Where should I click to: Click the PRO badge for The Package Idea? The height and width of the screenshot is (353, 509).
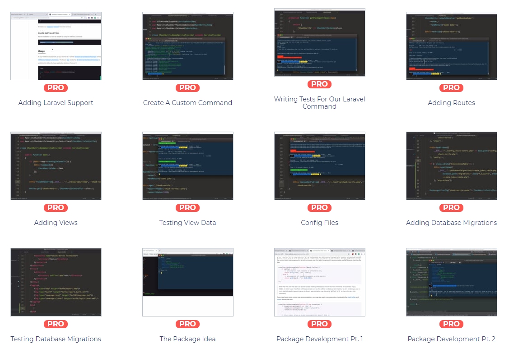click(187, 324)
